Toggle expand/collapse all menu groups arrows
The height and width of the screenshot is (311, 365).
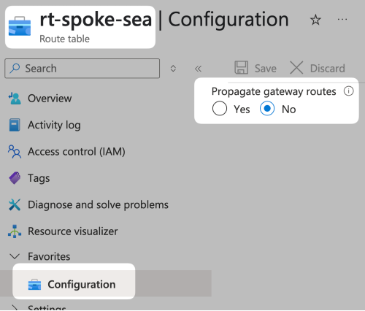[x=173, y=69]
